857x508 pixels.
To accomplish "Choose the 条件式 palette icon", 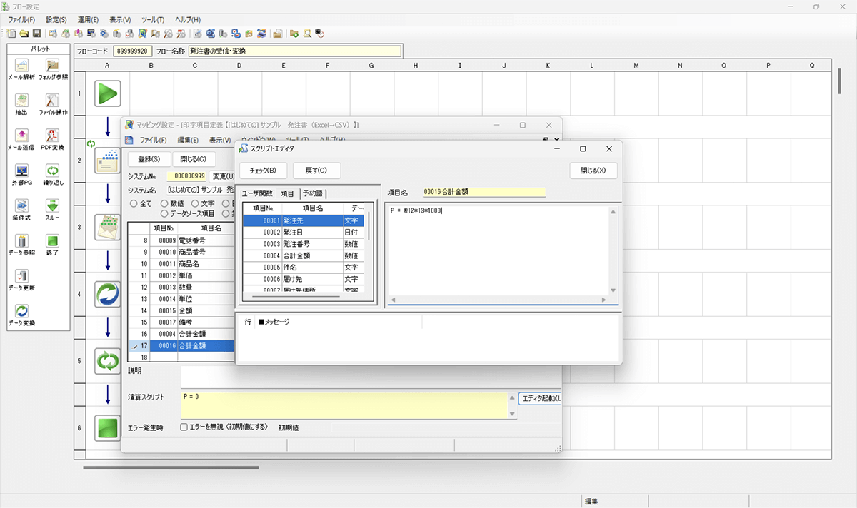I will click(x=21, y=206).
